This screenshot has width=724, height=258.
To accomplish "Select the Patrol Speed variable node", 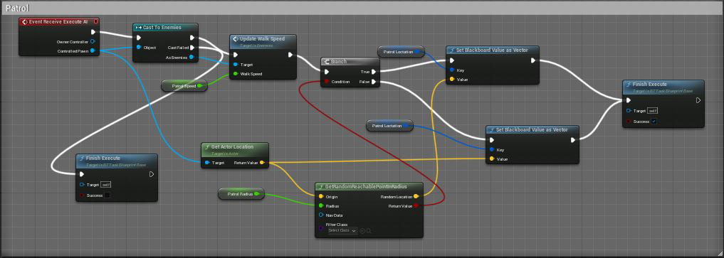I will click(184, 86).
